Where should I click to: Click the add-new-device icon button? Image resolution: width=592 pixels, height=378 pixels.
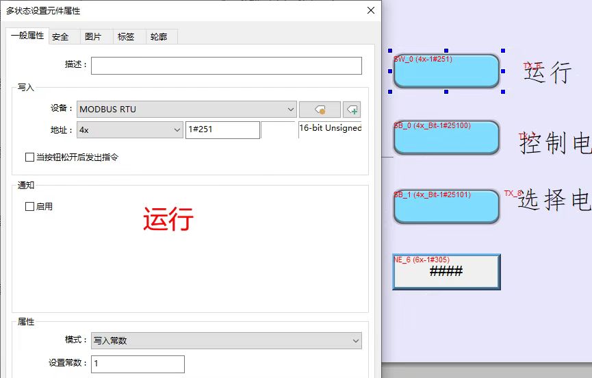pyautogui.click(x=352, y=110)
